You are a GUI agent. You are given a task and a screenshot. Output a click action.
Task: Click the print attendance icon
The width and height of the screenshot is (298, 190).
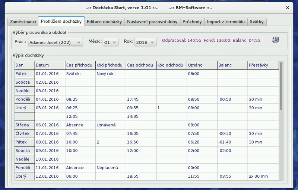276,40
